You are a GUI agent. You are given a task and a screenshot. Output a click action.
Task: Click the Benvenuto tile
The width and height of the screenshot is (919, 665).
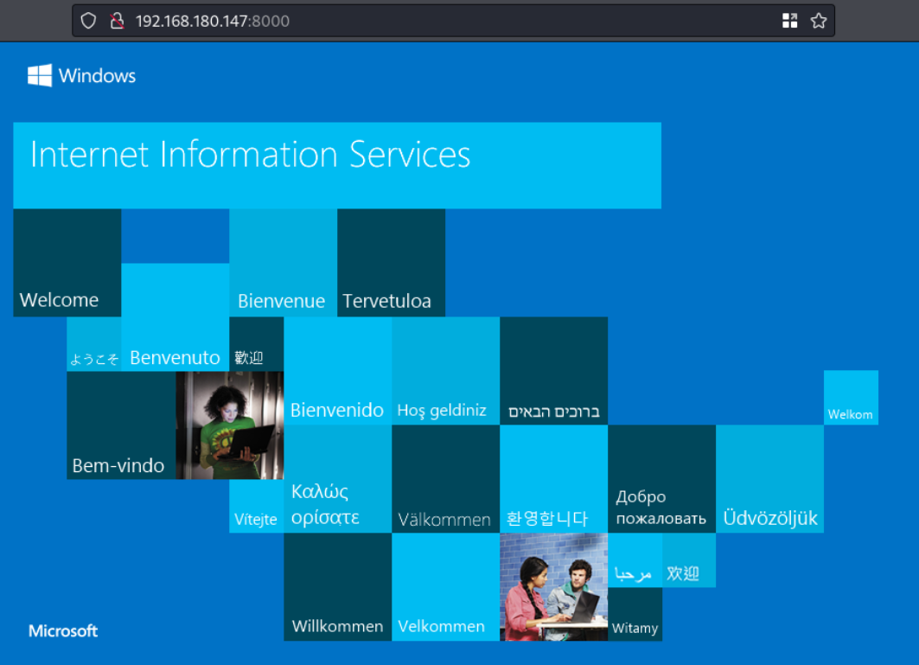coord(175,317)
